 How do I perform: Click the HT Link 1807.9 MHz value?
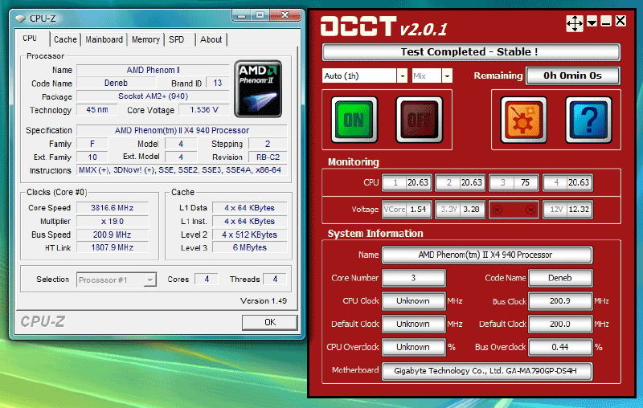tap(113, 247)
